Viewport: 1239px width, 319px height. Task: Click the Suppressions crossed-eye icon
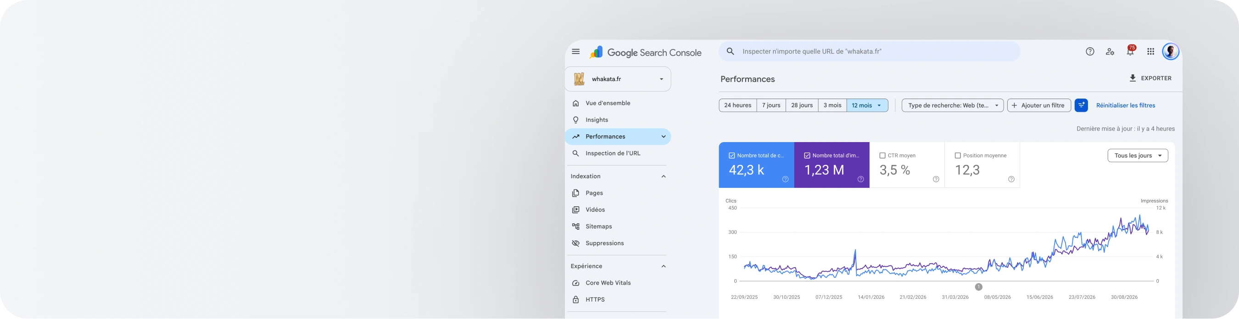point(576,243)
